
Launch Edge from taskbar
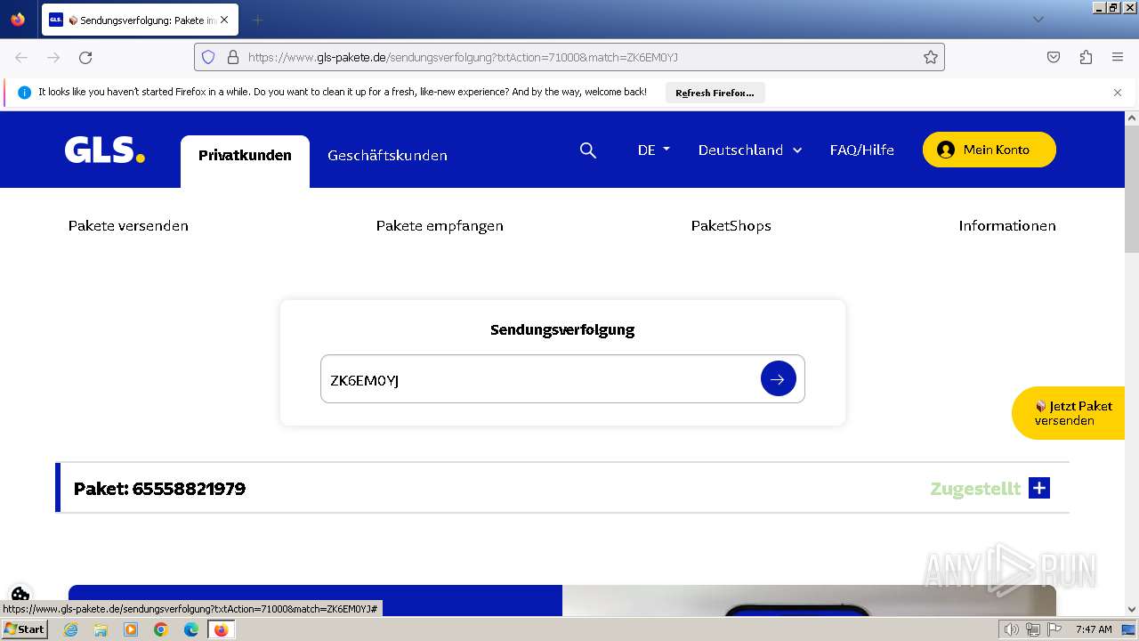191,629
